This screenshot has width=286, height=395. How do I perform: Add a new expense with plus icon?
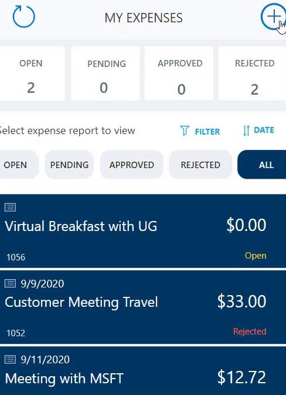274,16
